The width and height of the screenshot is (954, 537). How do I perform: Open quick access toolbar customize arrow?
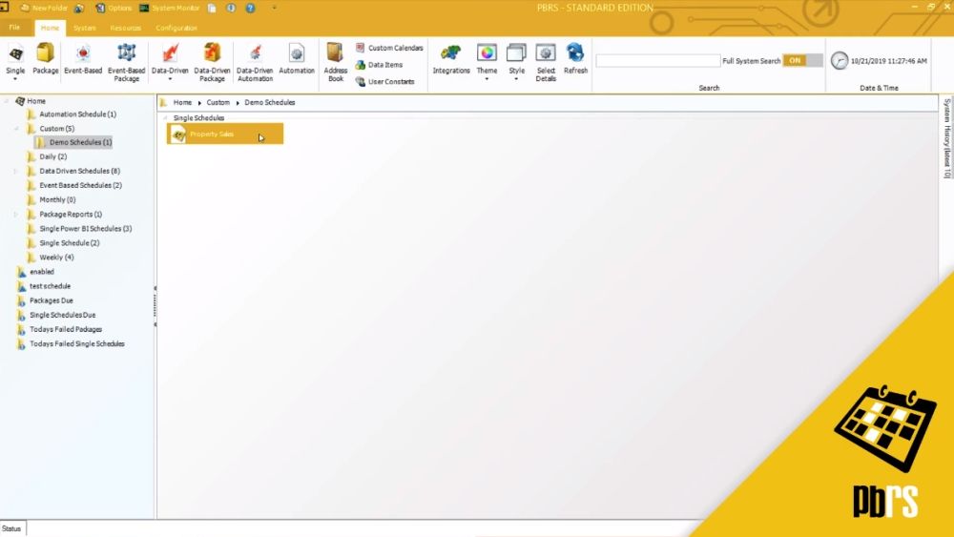click(x=275, y=8)
